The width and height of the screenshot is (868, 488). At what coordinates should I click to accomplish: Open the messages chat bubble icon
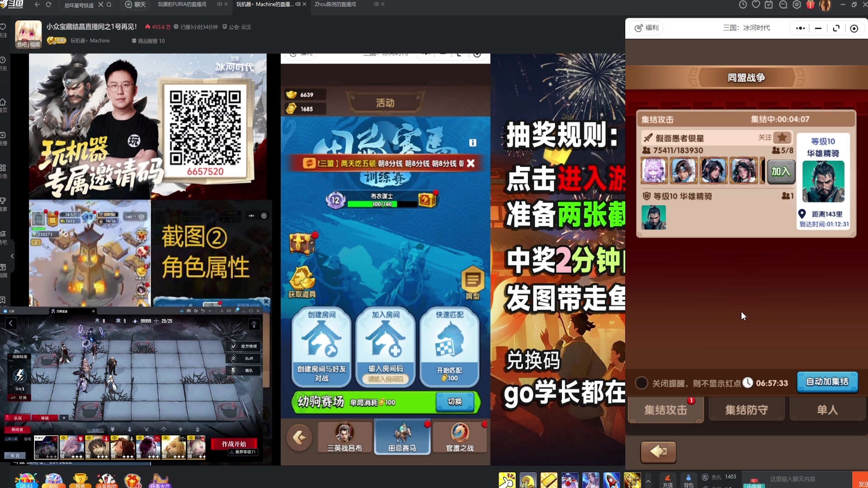click(x=783, y=5)
